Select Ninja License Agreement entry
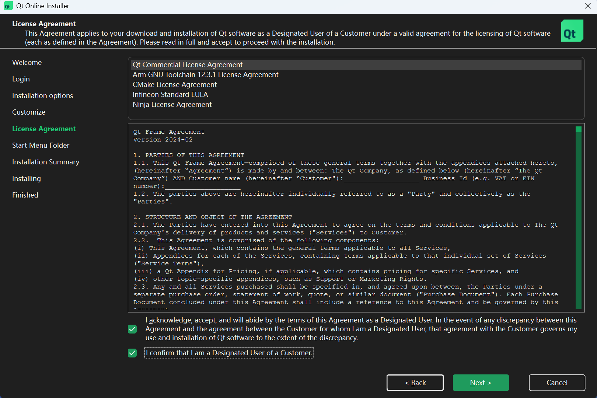The width and height of the screenshot is (597, 398). click(356, 105)
